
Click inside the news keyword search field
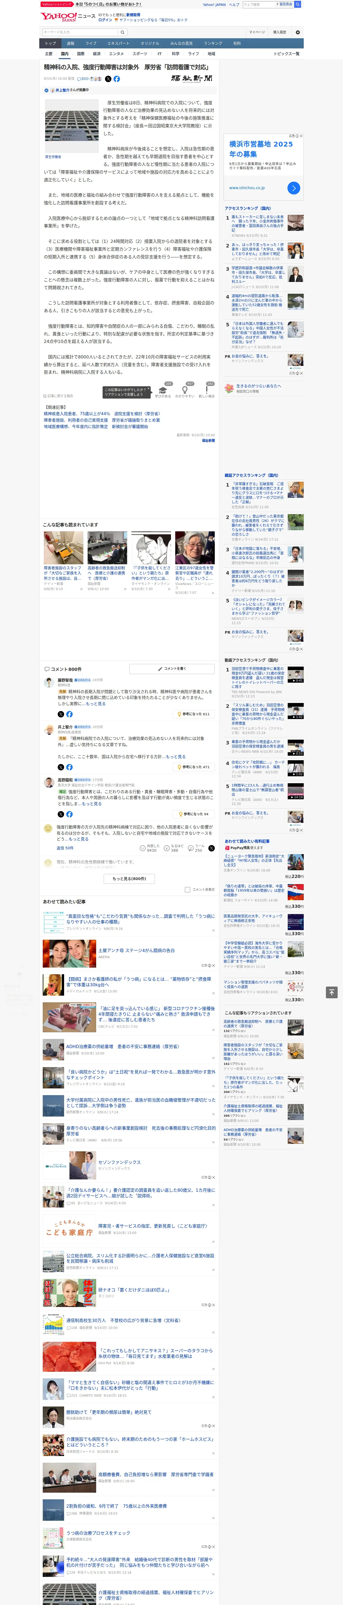[x=80, y=32]
